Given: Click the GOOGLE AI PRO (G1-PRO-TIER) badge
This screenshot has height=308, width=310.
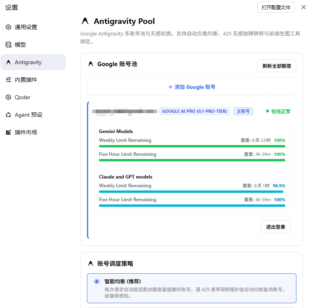Looking at the screenshot, I should tap(195, 111).
